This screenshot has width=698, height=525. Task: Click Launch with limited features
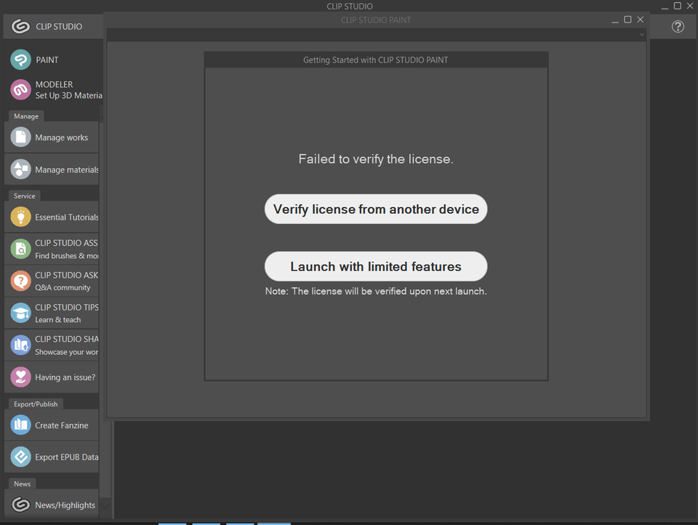376,267
